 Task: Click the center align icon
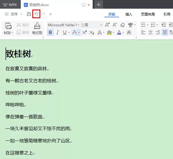[x=151, y=32]
